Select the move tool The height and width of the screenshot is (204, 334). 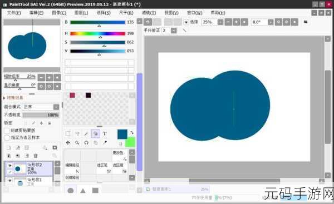click(x=68, y=143)
